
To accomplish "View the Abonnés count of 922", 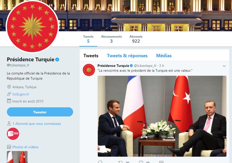I will pos(136,39).
